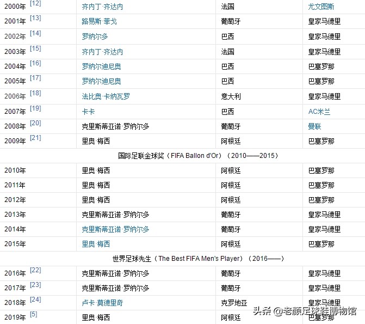The image size is (365, 324).
Task: Click the 里奥·梅西 text in the 2019年 row
Action: 96,317
